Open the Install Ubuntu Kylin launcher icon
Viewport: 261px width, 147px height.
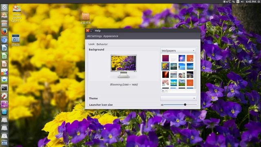pos(4,16)
